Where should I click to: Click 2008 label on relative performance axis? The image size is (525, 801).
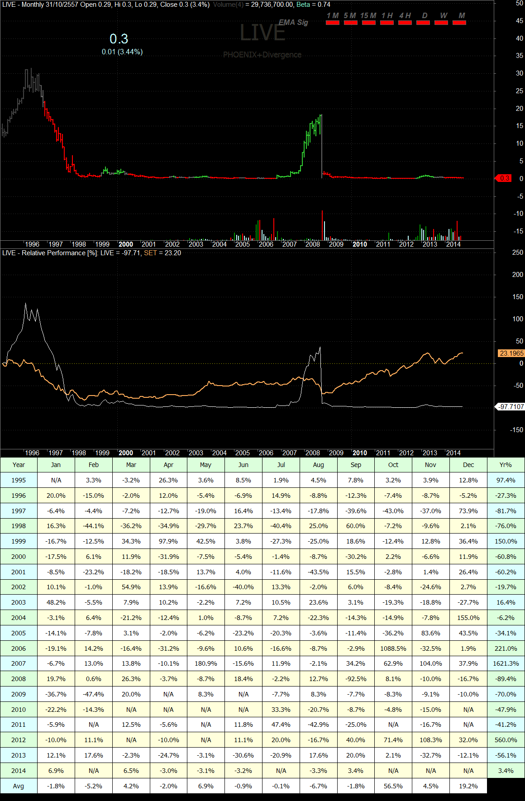(x=313, y=453)
